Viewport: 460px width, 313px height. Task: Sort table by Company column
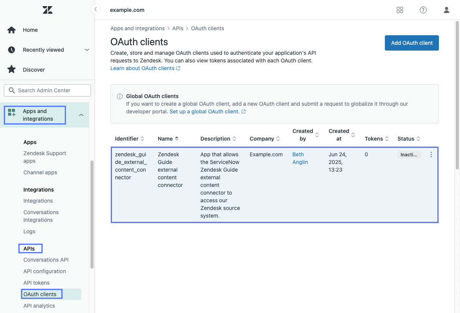(x=265, y=139)
